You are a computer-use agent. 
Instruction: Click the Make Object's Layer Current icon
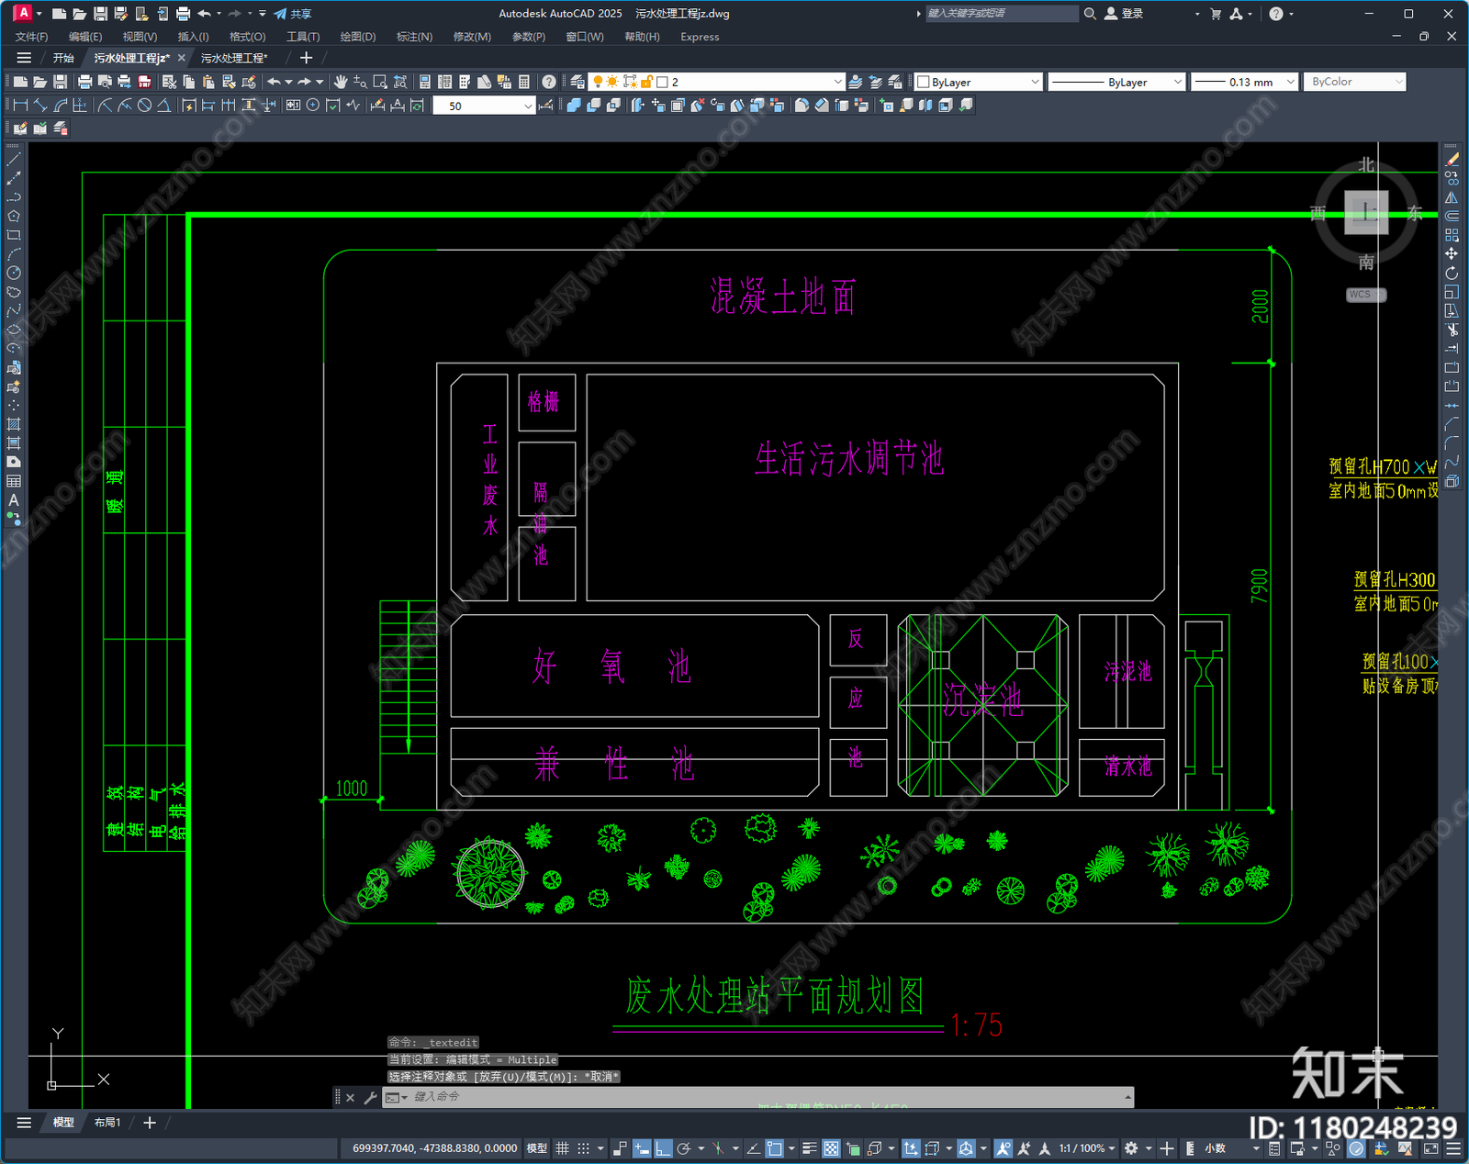click(856, 82)
